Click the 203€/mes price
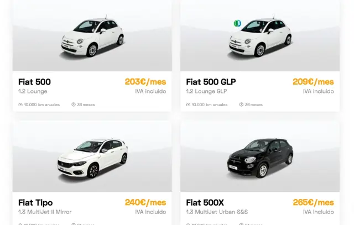 coord(145,82)
